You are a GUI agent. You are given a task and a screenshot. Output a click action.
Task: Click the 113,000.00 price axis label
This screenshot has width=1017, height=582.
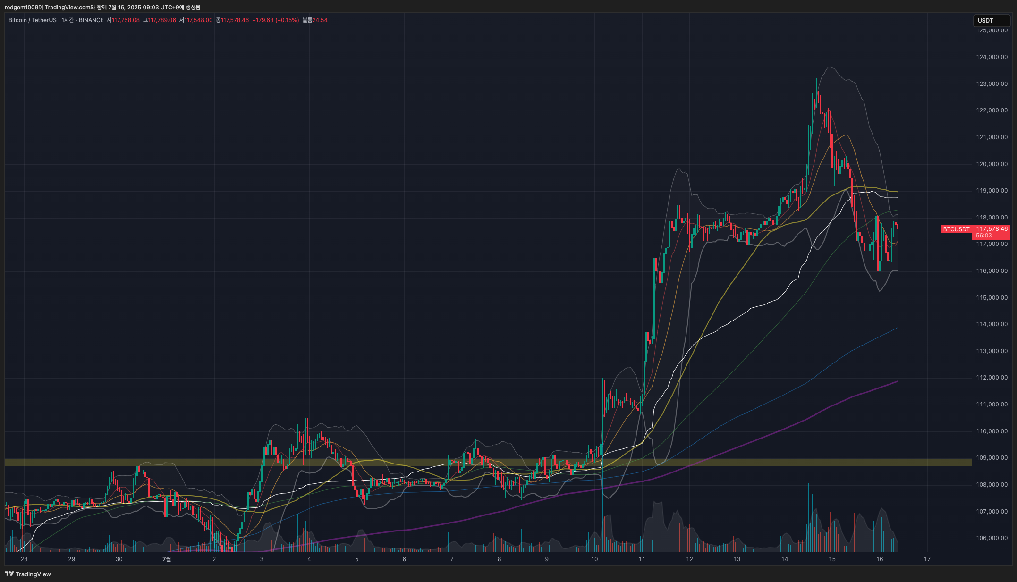992,351
